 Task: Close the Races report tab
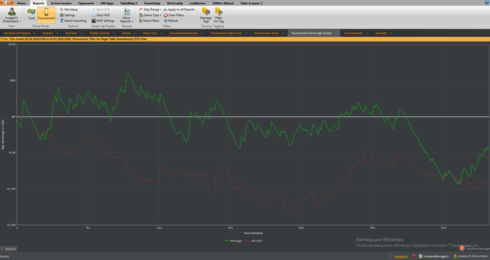click(x=135, y=33)
